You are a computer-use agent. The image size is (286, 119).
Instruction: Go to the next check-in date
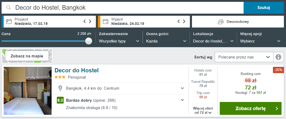(90, 21)
